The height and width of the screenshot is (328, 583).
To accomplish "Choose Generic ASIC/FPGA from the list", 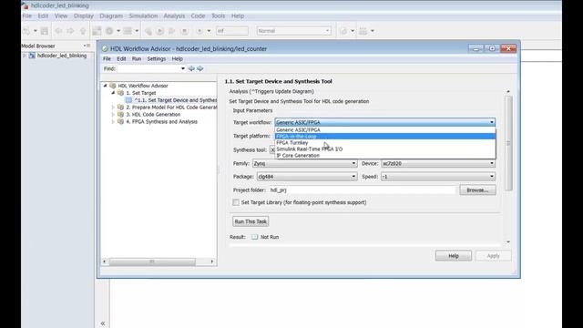I will (385, 129).
